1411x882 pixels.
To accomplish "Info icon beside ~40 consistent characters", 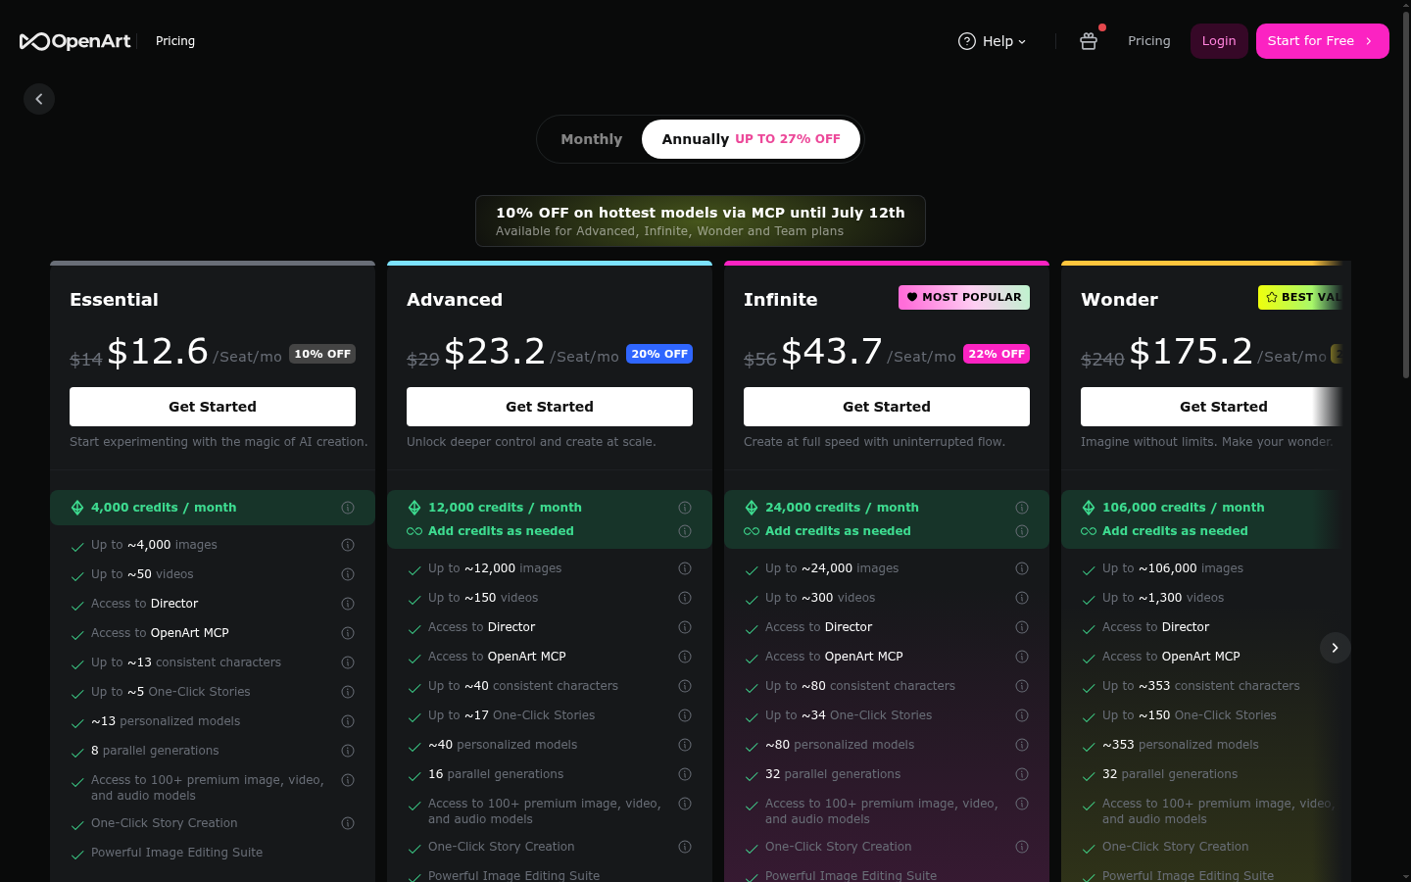I will [x=685, y=686].
